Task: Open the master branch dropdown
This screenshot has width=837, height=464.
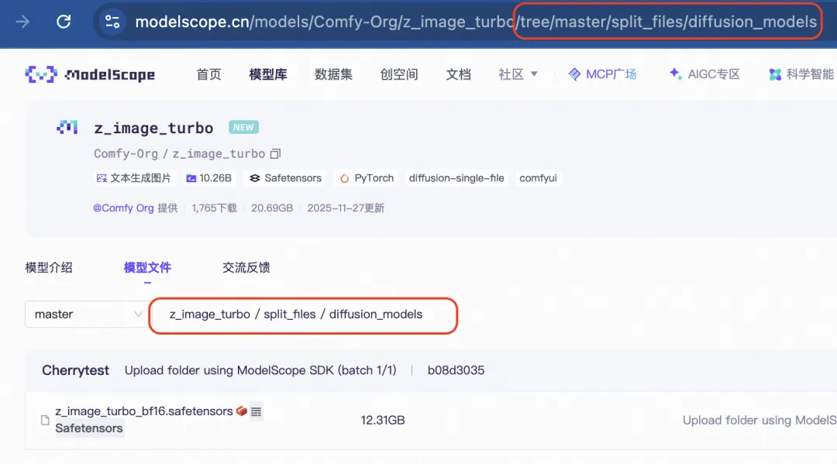Action: point(87,314)
